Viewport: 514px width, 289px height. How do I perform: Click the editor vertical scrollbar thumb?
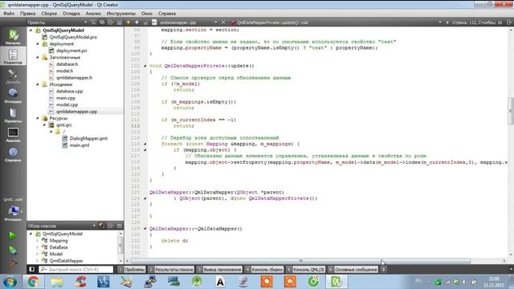[511, 111]
